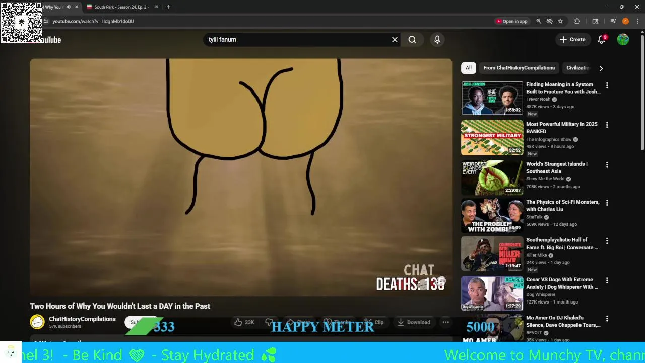Open options menu for Most Powerful Military
This screenshot has width=645, height=363.
(x=607, y=125)
